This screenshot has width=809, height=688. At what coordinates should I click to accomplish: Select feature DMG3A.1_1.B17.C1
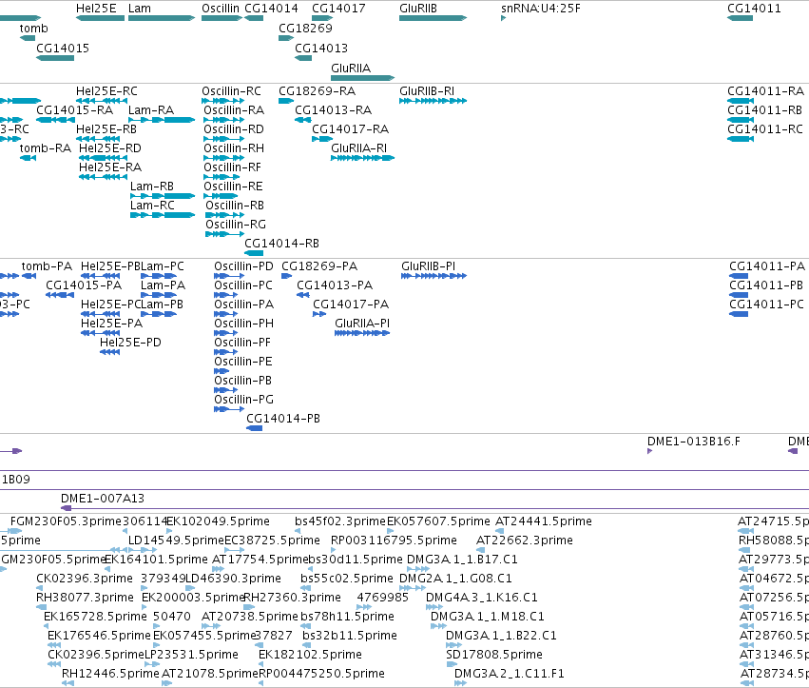tap(462, 560)
